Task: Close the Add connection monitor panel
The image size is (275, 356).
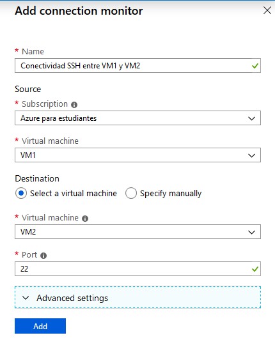Action: click(267, 10)
